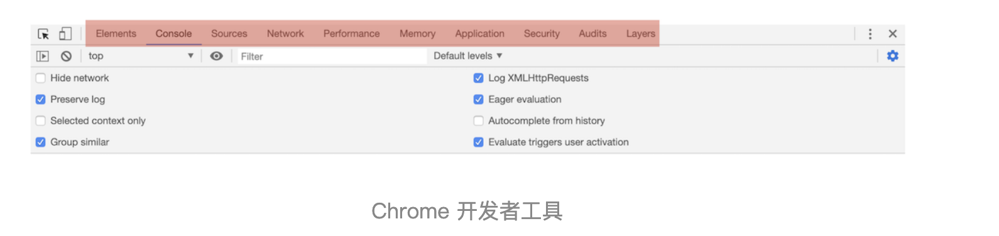
Task: Go to the Application tab
Action: click(480, 34)
